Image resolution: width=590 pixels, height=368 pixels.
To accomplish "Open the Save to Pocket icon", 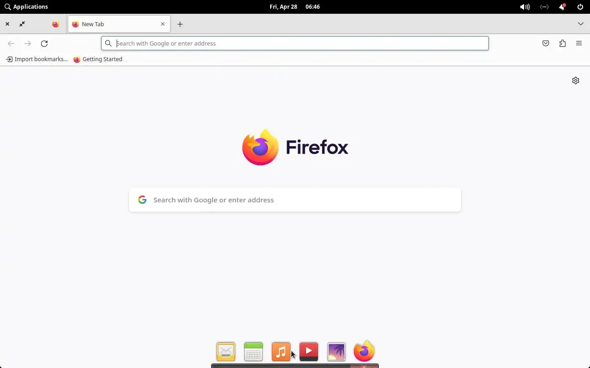I will coord(546,43).
